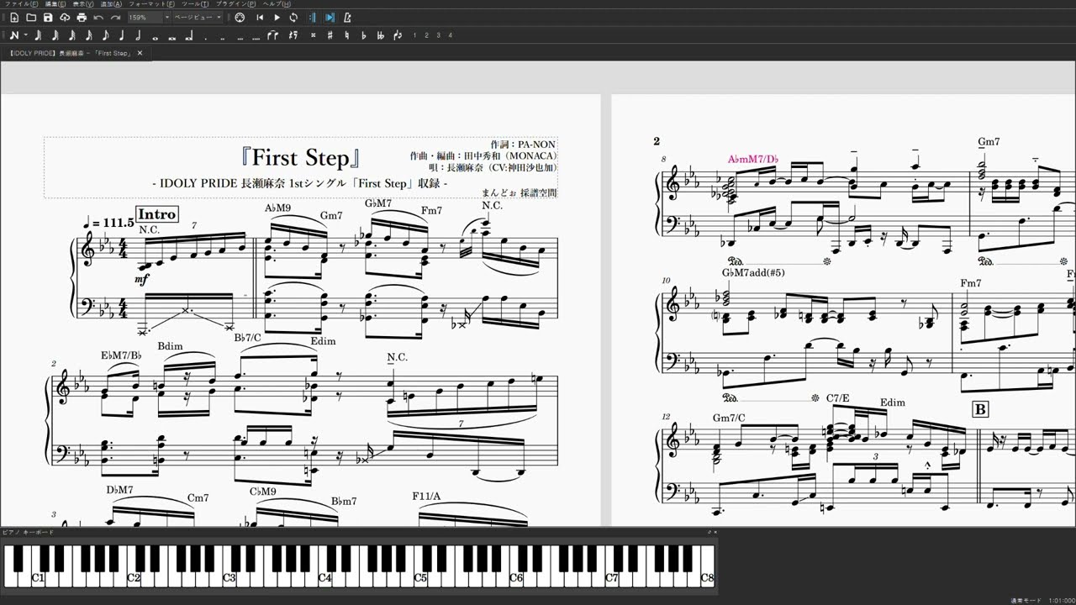Click the upload to cloud icon
Viewport: 1076px width, 605px height.
click(65, 18)
